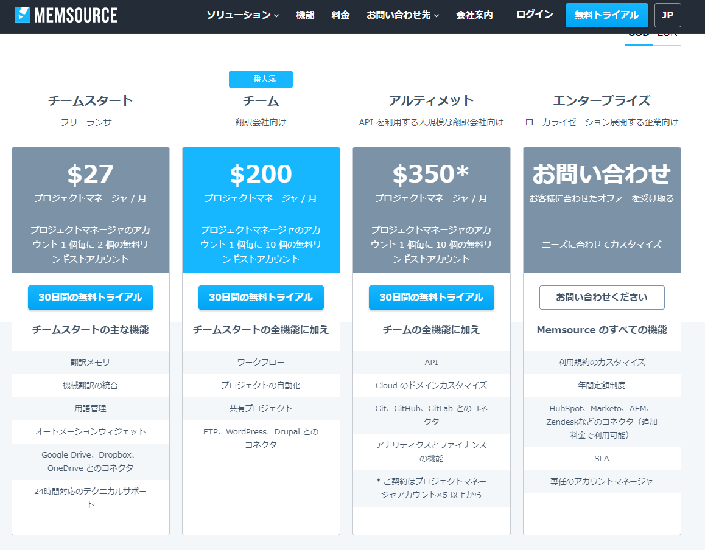Click Cloud のドメインカスタマイズ row

[431, 386]
